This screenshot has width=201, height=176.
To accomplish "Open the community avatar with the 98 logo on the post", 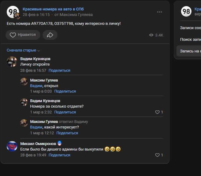I will tap(13, 12).
